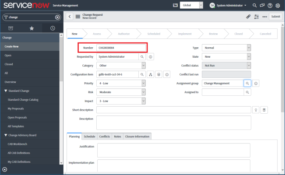Click the update set picker icon beside Global
Screen dimensions: 285x175
(x=175, y=5)
